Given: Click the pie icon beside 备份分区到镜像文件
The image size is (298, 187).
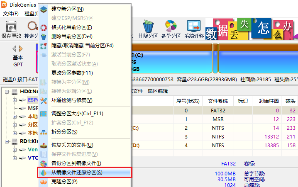Looking at the screenshot, I should [44, 164].
